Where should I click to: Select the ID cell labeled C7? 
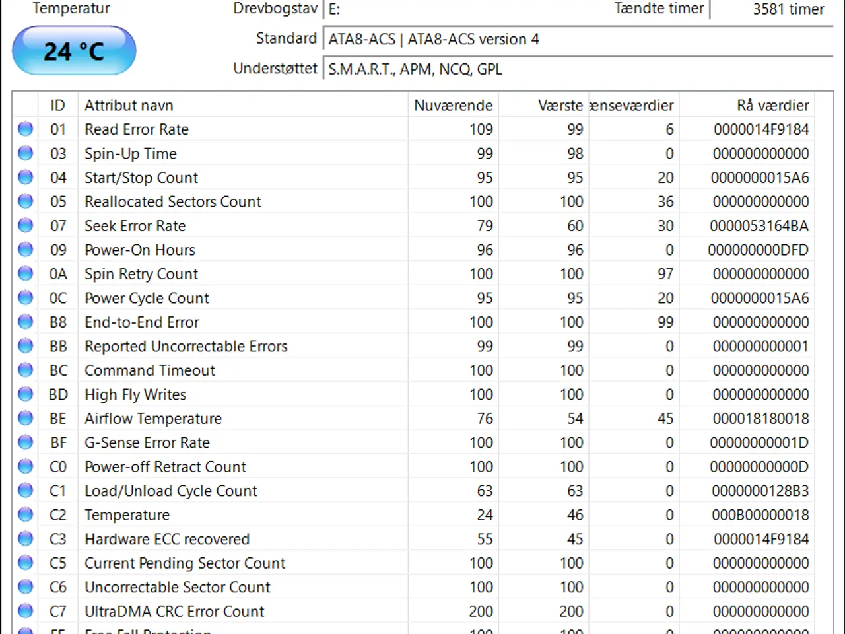coord(58,612)
